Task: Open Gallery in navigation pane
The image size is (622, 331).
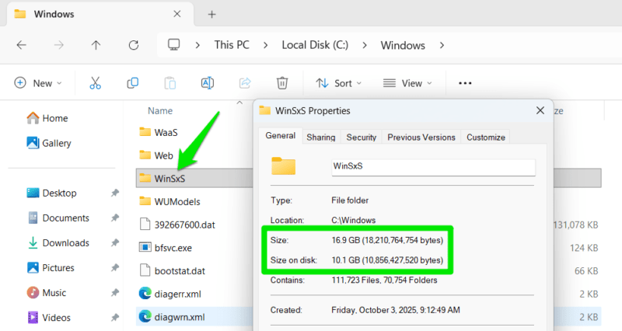Action: click(x=48, y=143)
